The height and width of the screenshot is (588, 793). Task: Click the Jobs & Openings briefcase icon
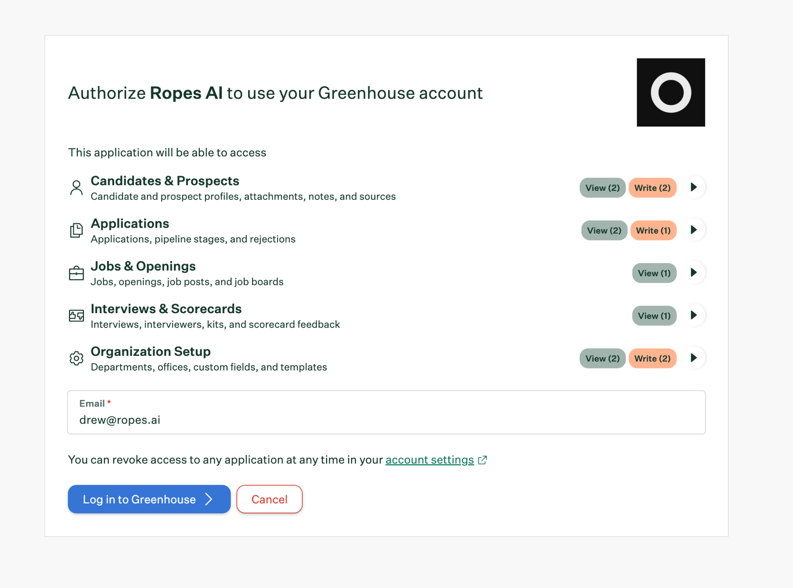pyautogui.click(x=76, y=273)
